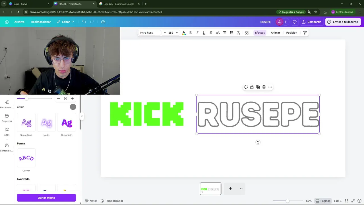Open Notas at the bottom
The image size is (364, 205).
[91, 201]
